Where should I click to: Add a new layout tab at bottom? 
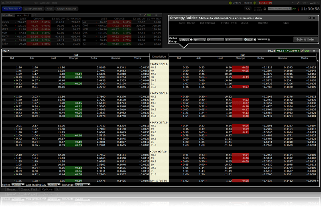point(57,189)
